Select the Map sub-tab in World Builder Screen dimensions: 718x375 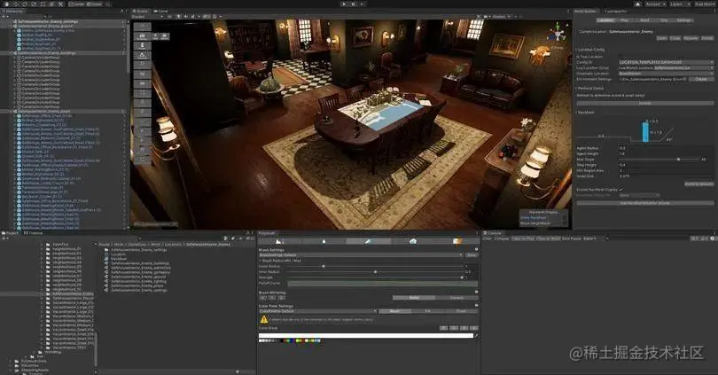pos(624,20)
